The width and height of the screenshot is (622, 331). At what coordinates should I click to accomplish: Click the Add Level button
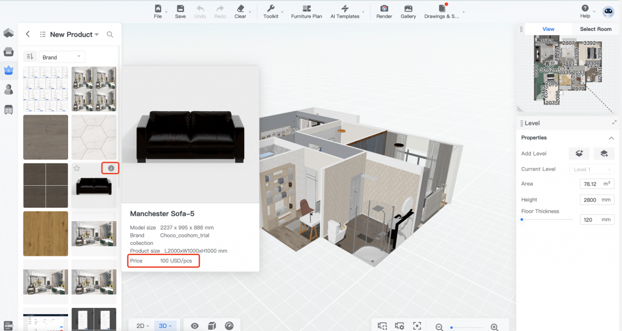[x=579, y=154]
